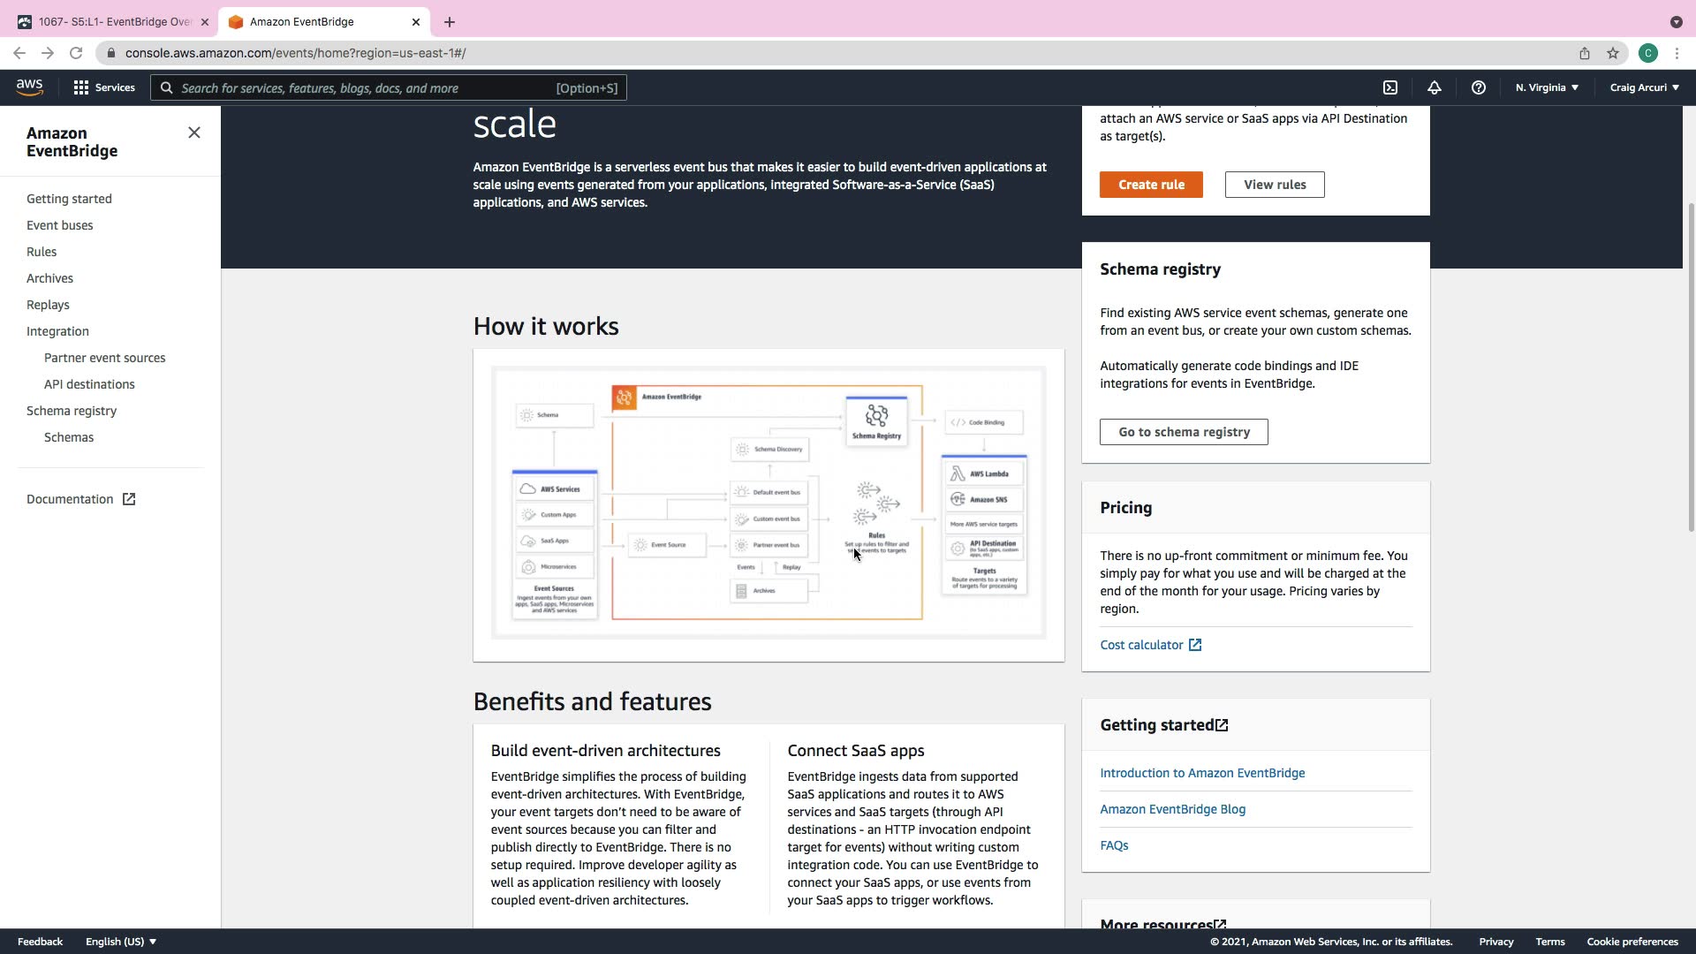Open the Craig Arcuri account dropdown
1696x954 pixels.
click(x=1644, y=87)
